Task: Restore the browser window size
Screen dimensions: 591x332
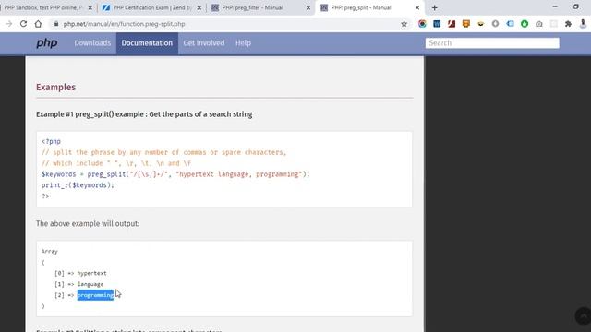Action: pyautogui.click(x=576, y=7)
